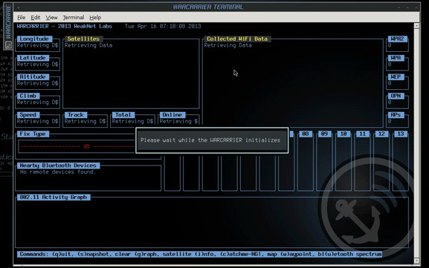Click the date and time in the header line

163,26
